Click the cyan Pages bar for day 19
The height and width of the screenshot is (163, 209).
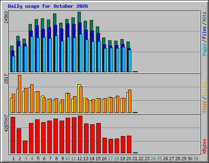point(124,59)
